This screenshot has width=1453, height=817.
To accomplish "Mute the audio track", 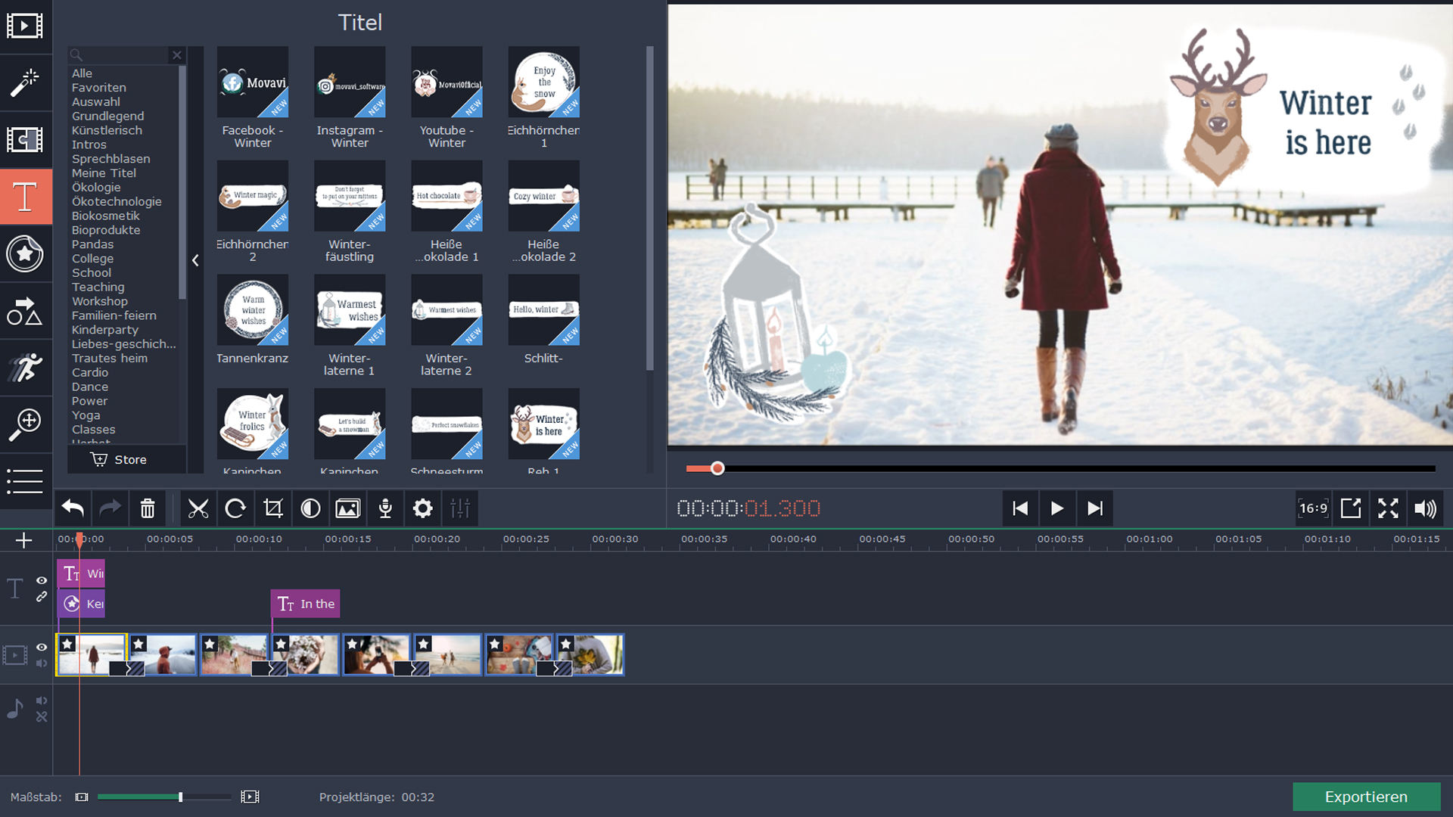I will click(42, 701).
